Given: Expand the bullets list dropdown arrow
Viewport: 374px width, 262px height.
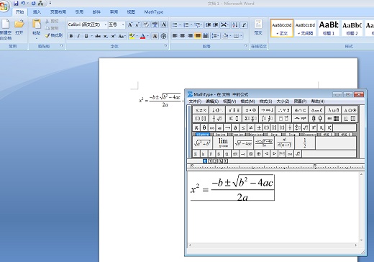Looking at the screenshot, I should (180, 25).
